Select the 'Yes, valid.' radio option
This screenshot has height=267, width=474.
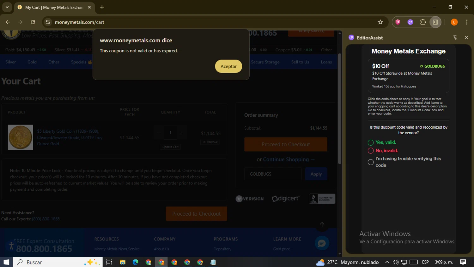pyautogui.click(x=371, y=142)
